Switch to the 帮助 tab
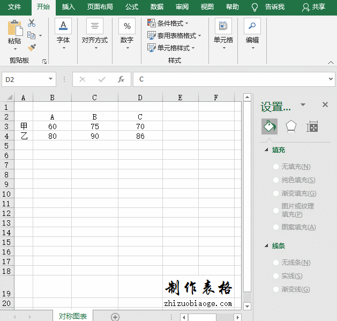This screenshot has height=321, width=337. pos(233,7)
